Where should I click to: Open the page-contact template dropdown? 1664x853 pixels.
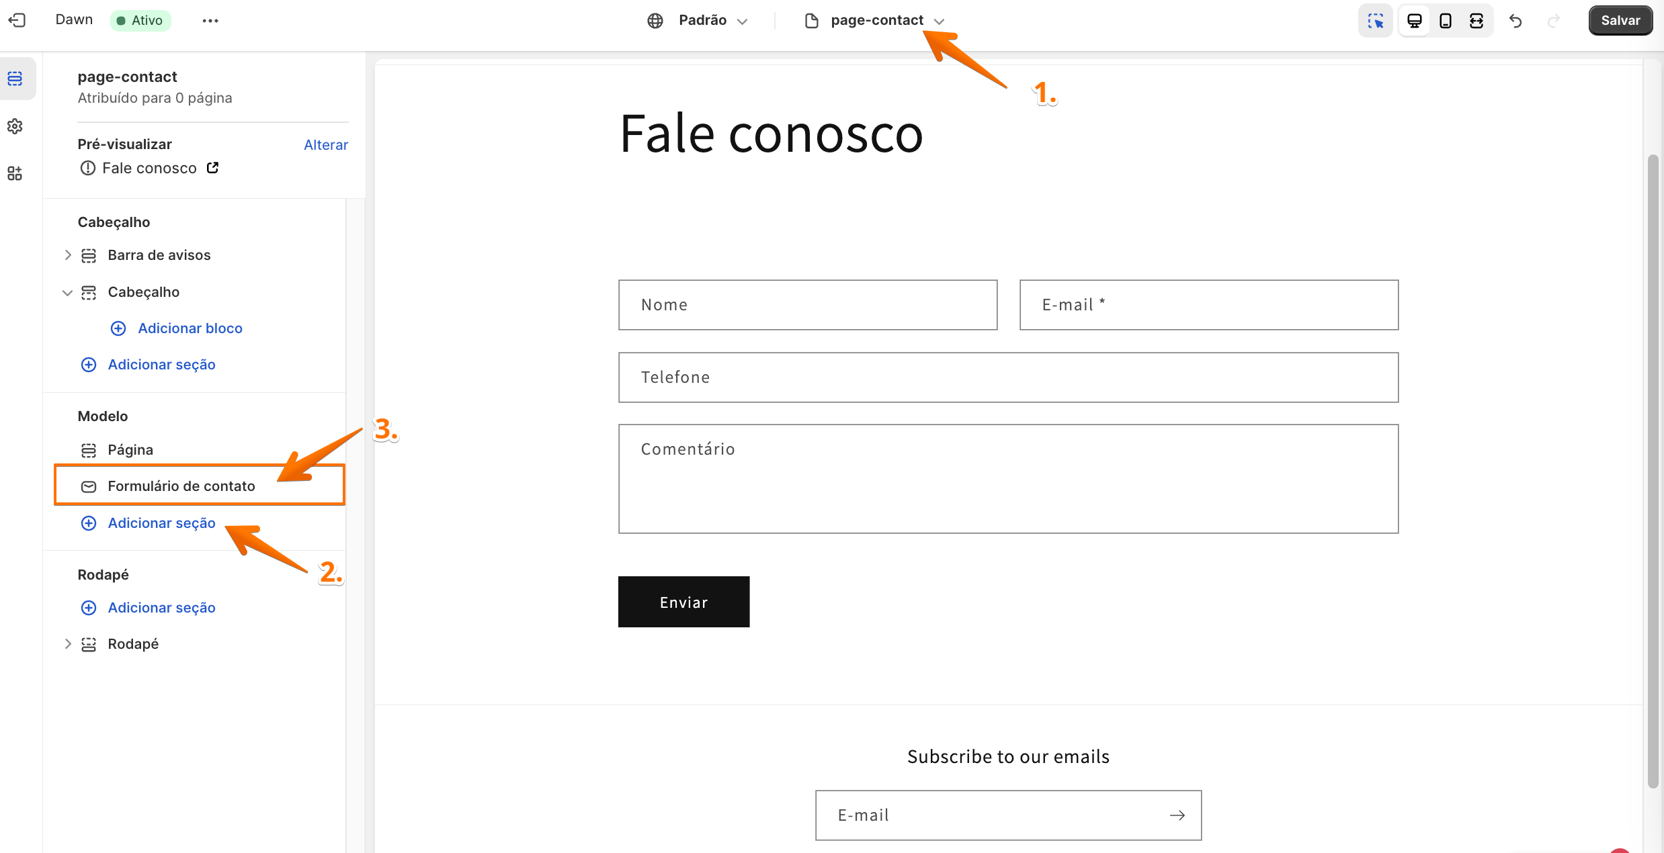click(875, 21)
